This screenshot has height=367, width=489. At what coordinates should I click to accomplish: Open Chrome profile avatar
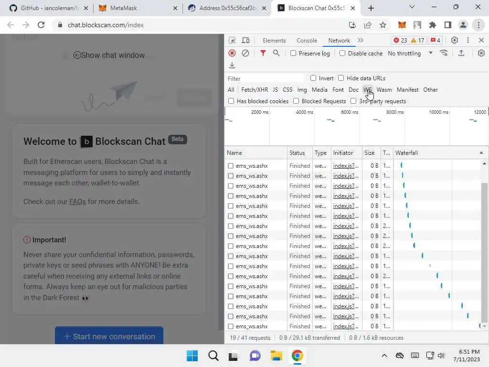[x=463, y=25]
